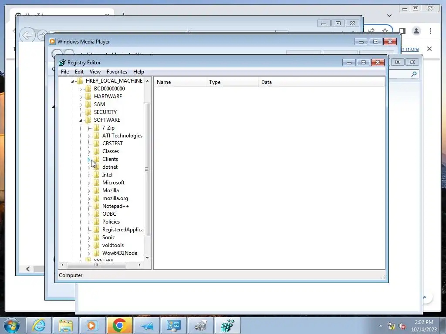
Task: Click the tree pane scroll down arrow
Action: pyautogui.click(x=147, y=257)
